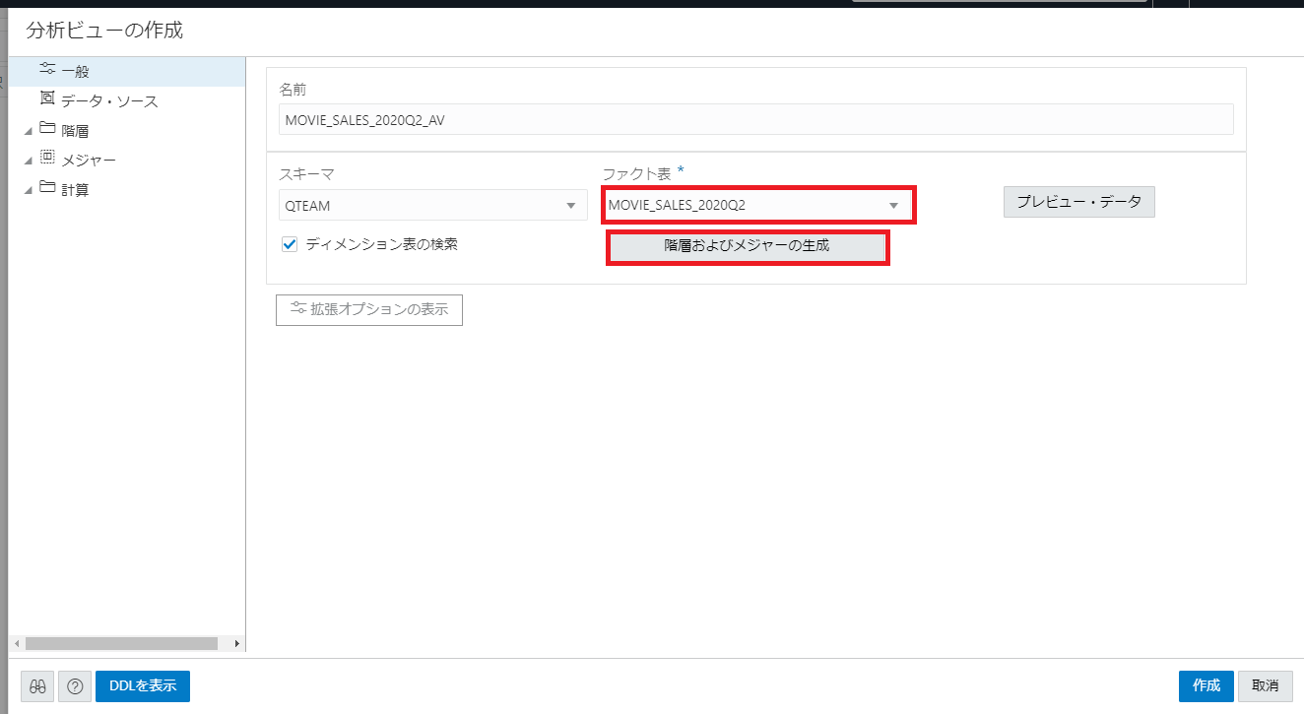The image size is (1304, 714).
Task: Select the データ・ソース item label
Action: point(109,101)
